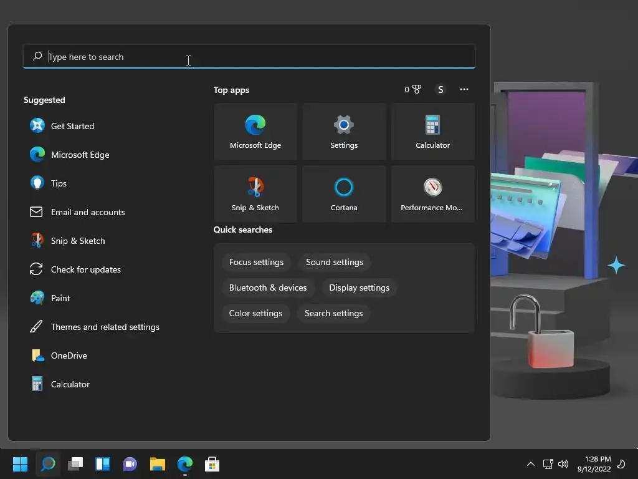638x479 pixels.
Task: Open Cortana tile in Top apps
Action: [x=344, y=194]
